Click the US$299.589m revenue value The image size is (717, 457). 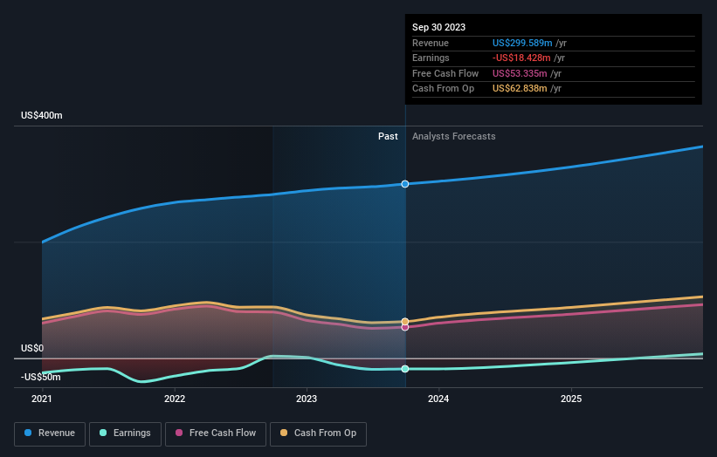pos(522,43)
